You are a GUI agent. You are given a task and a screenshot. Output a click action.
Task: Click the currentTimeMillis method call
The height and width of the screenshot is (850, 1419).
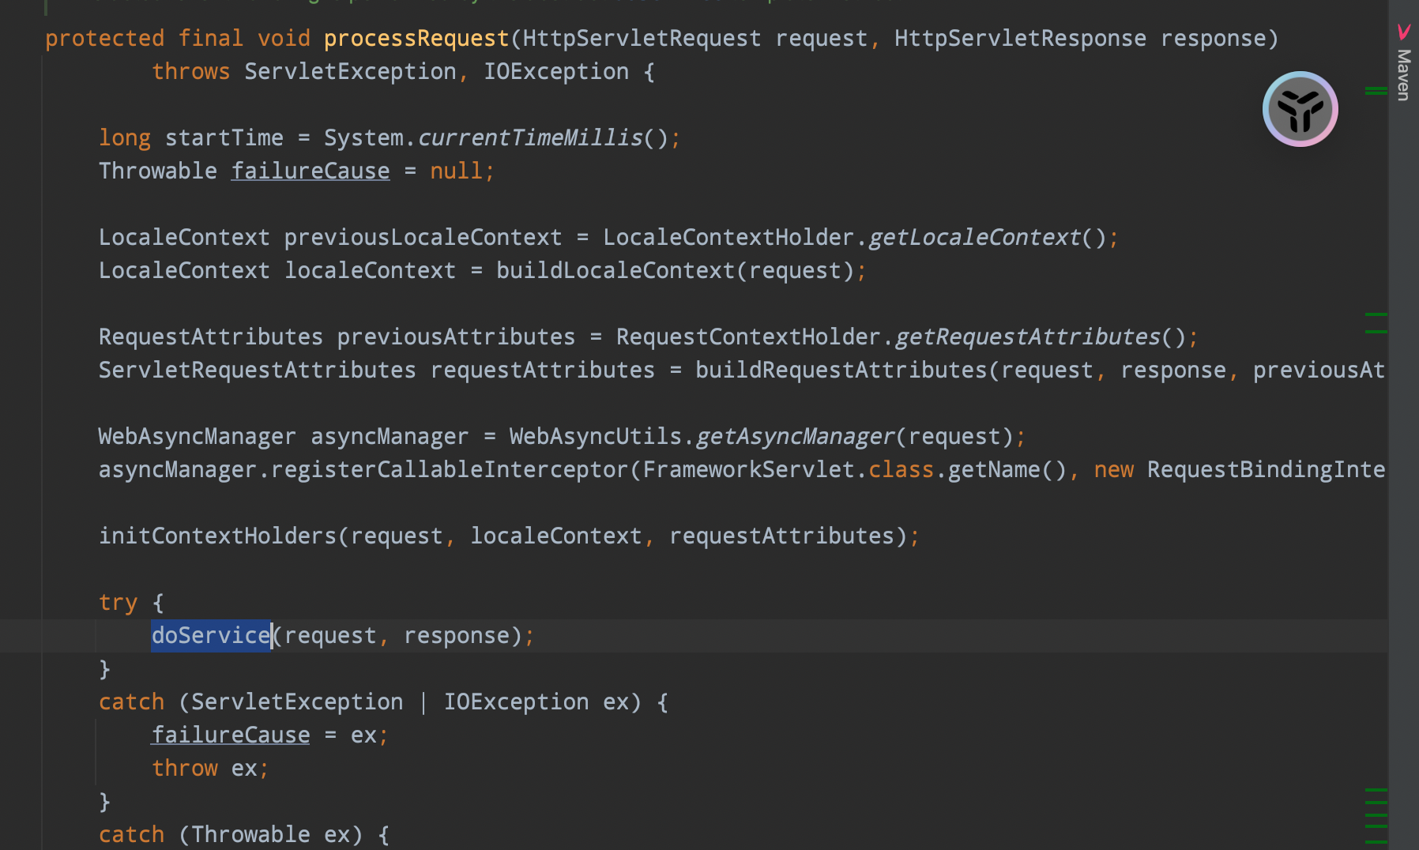530,137
